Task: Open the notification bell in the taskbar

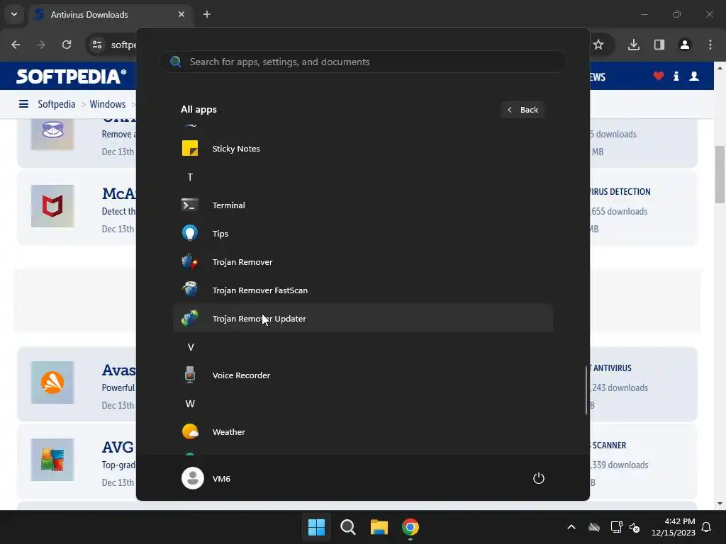Action: pos(707,527)
